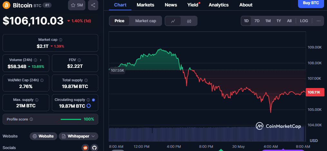Open the Chart tab
The image size is (327, 151).
pyautogui.click(x=120, y=5)
